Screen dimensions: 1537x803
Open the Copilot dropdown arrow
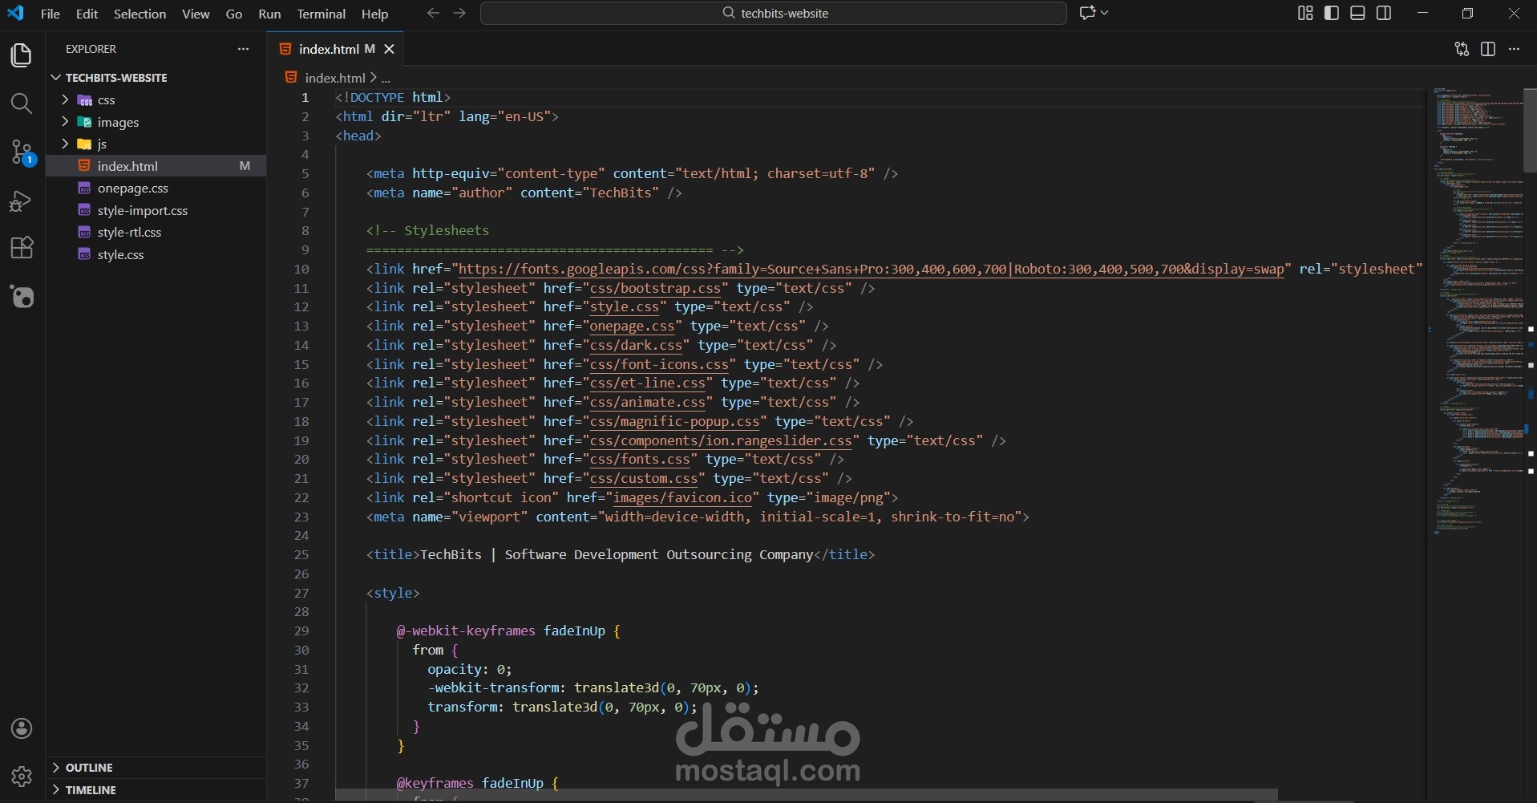pos(1105,13)
